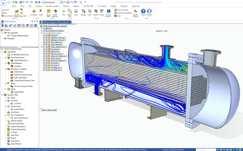Open the Engineering Database
The image size is (243, 151).
[x=123, y=13]
